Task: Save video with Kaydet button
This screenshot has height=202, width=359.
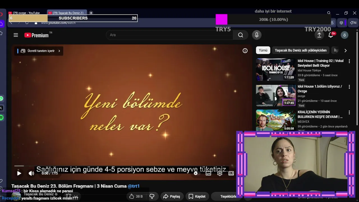Action: click(x=197, y=196)
